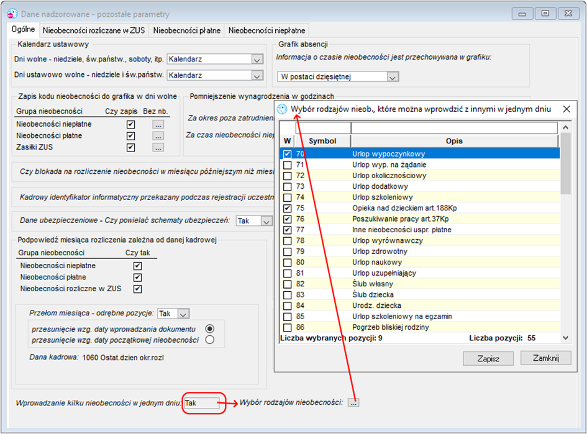
Task: Expand Przełom miesiąca odrębne pozycje dropdown
Action: point(183,314)
